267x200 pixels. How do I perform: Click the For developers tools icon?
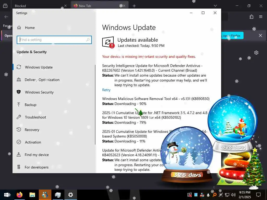19,167
